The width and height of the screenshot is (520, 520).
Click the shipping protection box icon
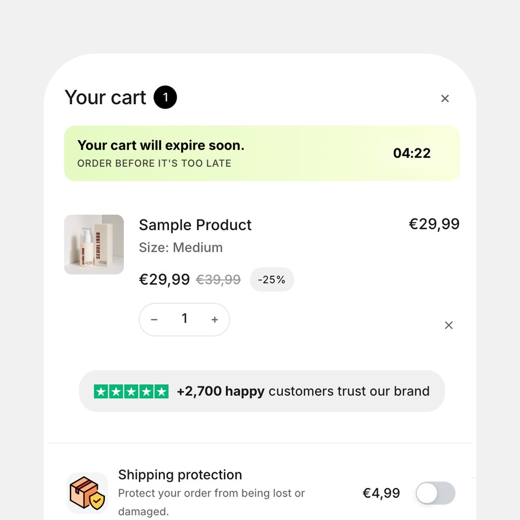click(x=87, y=493)
